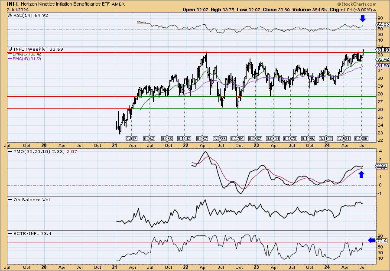Click the AMEX exchange label

(x=118, y=4)
